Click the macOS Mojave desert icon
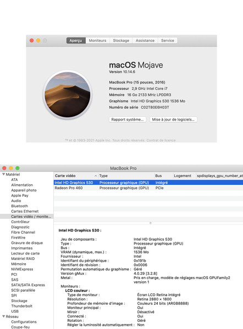This screenshot has width=243, height=329. pyautogui.click(x=68, y=95)
